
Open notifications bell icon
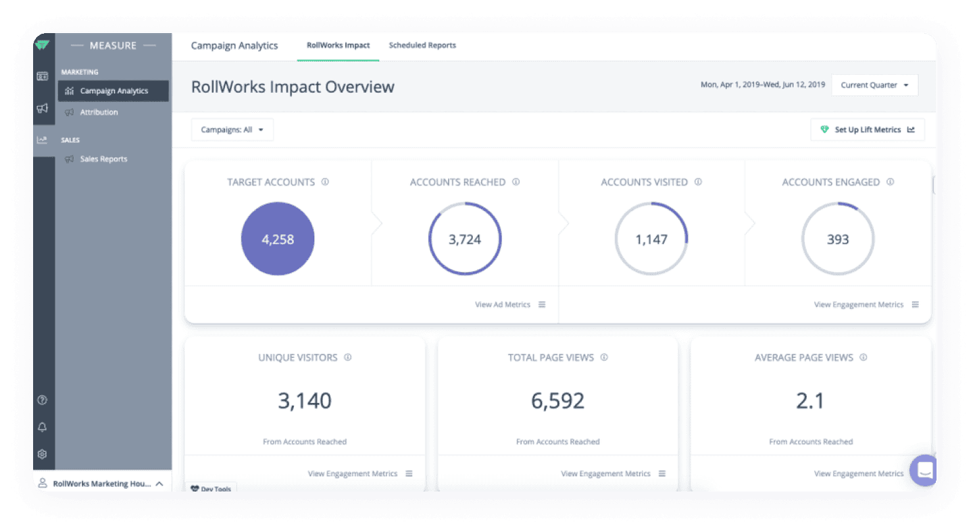(43, 427)
